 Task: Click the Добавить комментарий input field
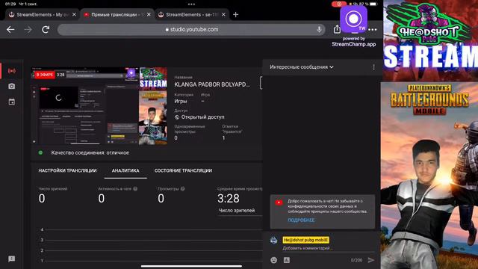[328, 248]
